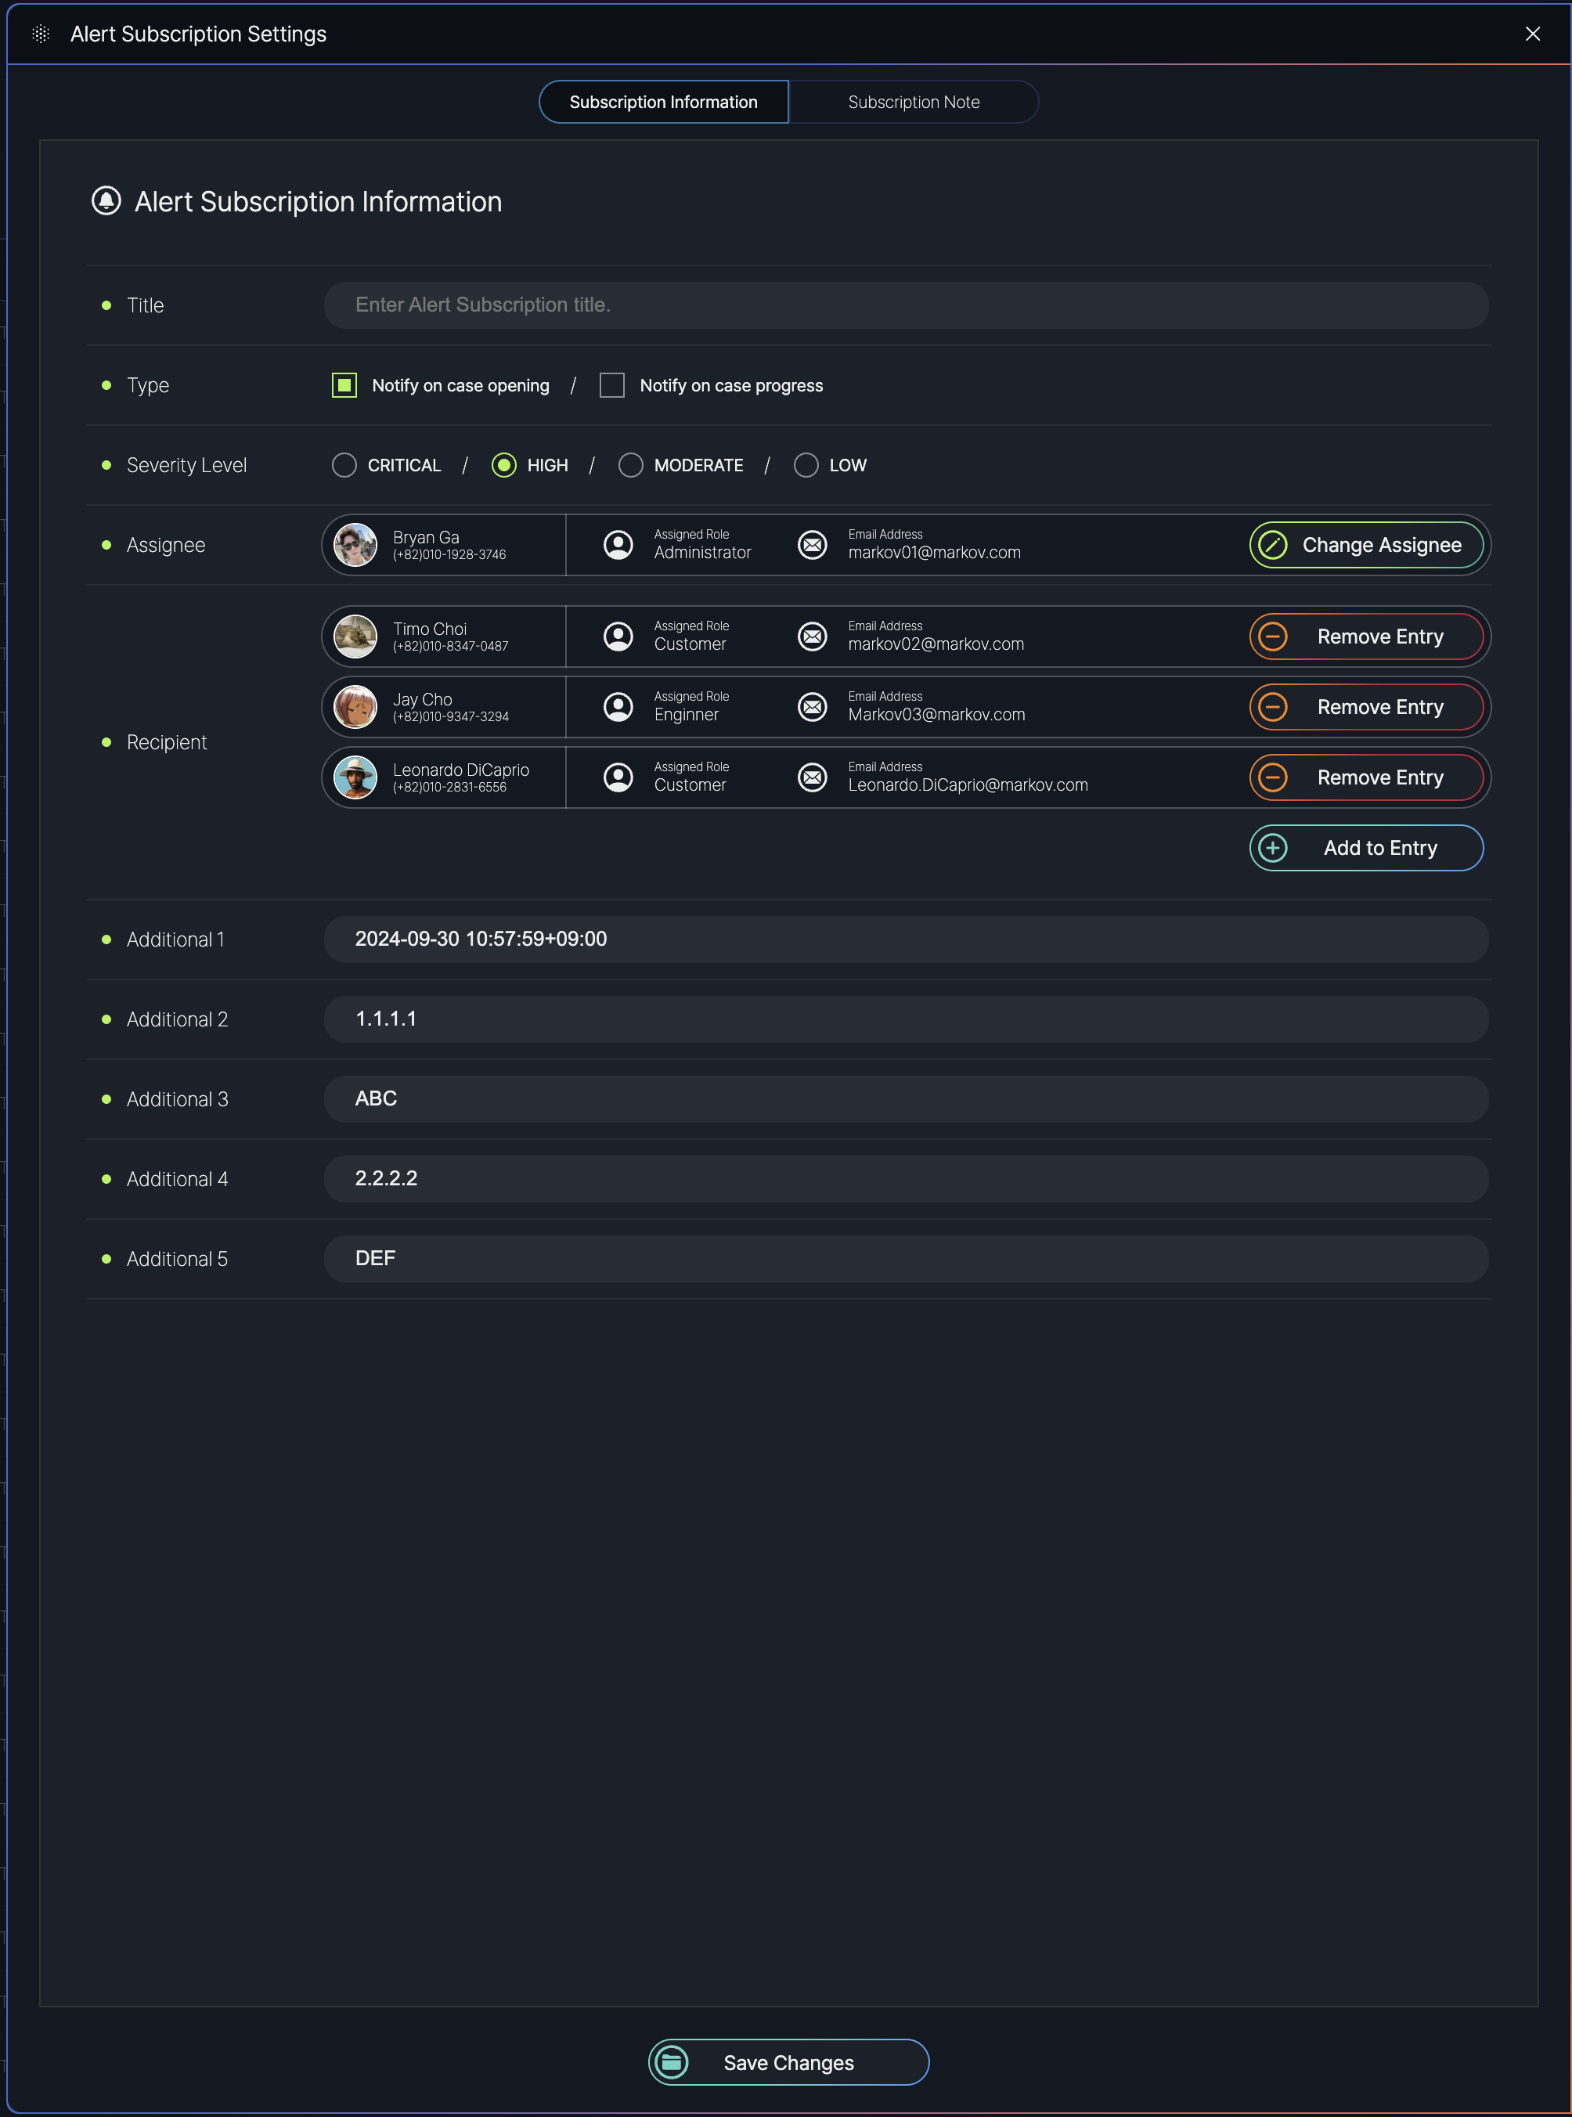The image size is (1572, 2117).
Task: Click Timo Choi's assigned role person icon
Action: (618, 637)
